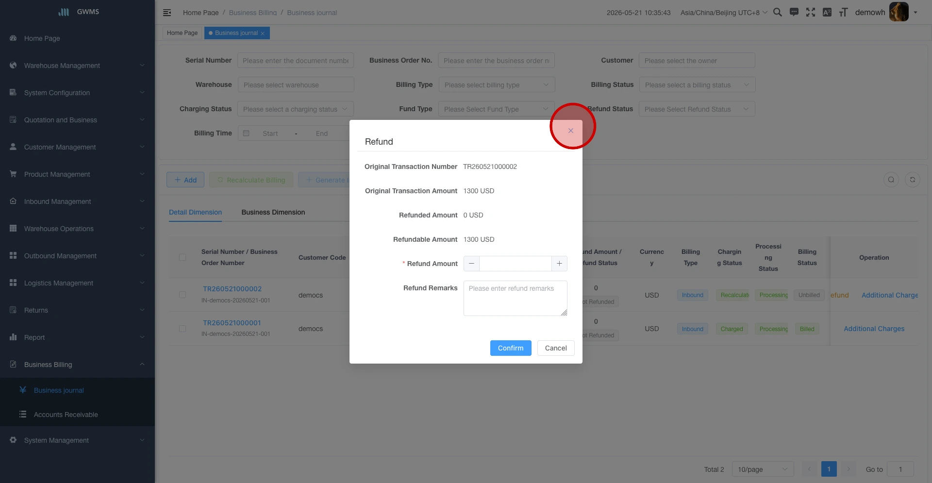Open the Billing Type dropdown
This screenshot has width=932, height=483.
[x=497, y=85]
